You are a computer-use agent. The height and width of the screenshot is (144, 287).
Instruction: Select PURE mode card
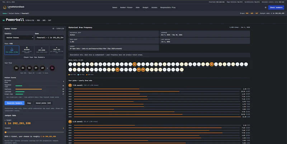pyautogui.click(x=12, y=50)
